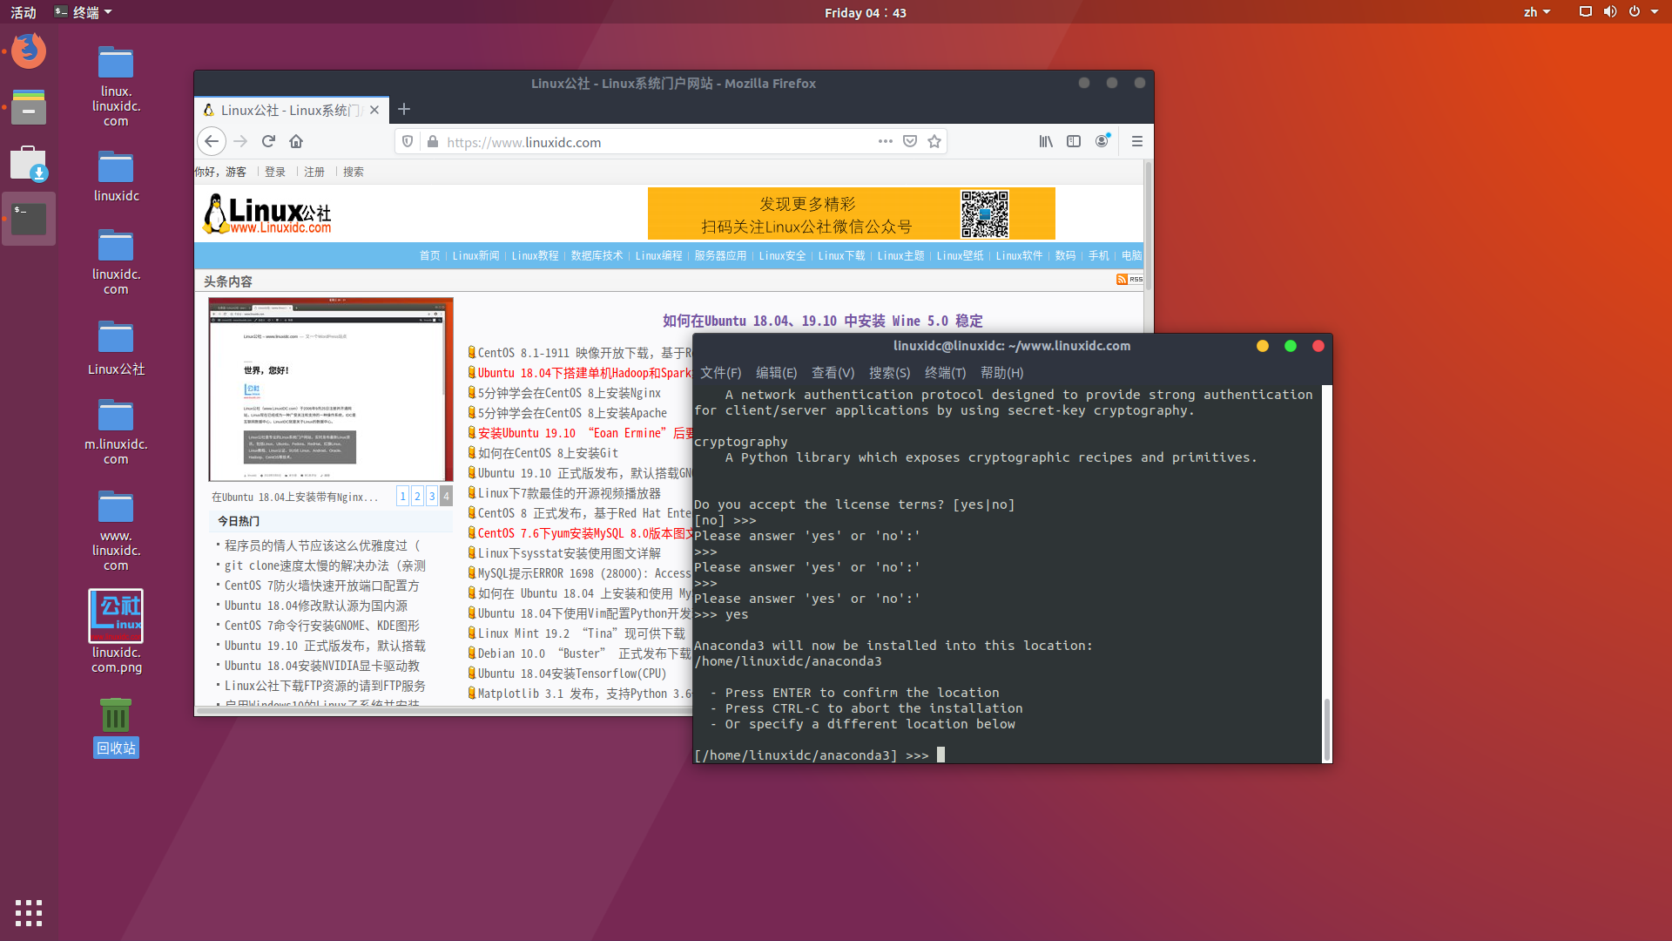Toggle the Firefox sidebar view

click(x=1073, y=141)
